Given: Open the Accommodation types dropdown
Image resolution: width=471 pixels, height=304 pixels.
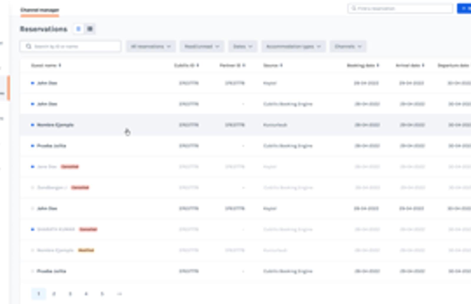Looking at the screenshot, I should pos(293,47).
